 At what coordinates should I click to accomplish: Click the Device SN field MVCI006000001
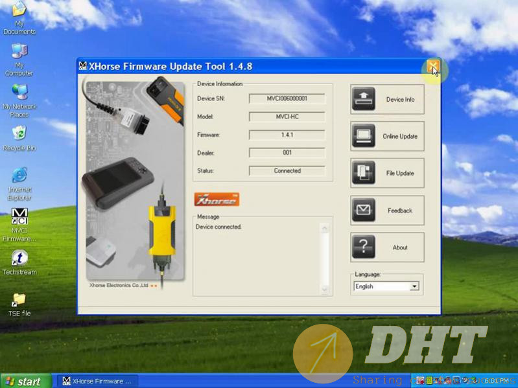point(287,98)
